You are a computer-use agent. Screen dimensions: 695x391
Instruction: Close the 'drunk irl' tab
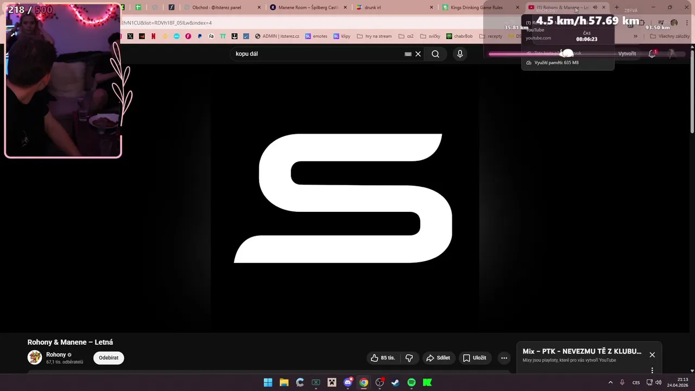(432, 8)
